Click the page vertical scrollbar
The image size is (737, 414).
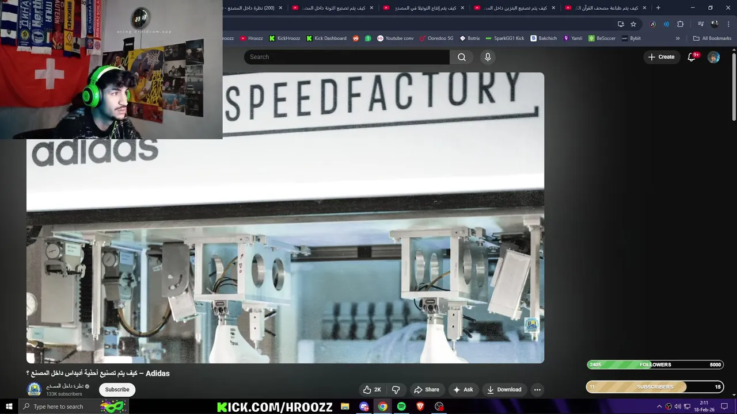734,86
